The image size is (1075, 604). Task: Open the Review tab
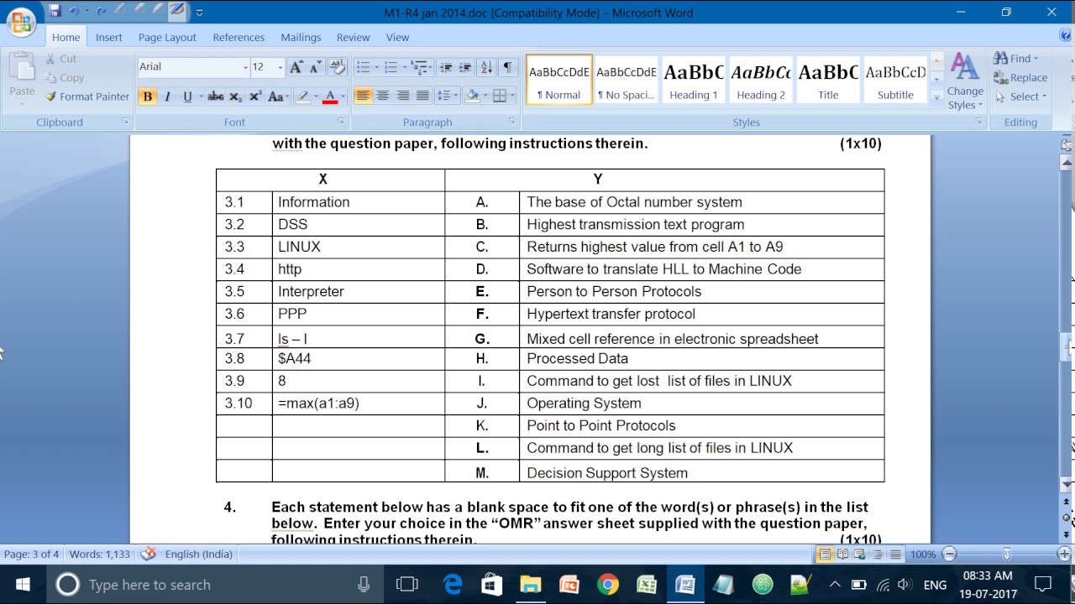353,37
